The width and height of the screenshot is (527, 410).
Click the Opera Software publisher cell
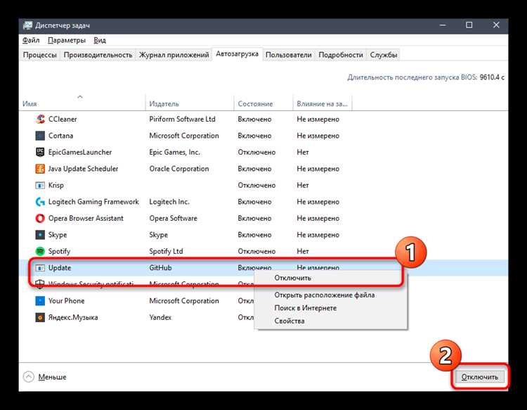pyautogui.click(x=173, y=218)
